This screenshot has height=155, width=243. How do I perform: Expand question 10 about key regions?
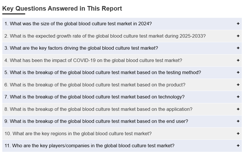pyautogui.click(x=78, y=133)
